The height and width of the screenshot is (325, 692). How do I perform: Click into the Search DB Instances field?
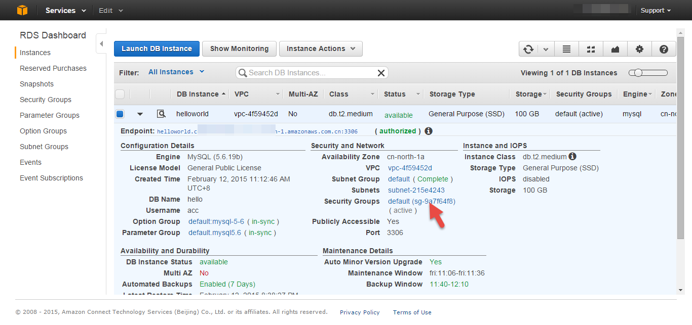pos(312,73)
